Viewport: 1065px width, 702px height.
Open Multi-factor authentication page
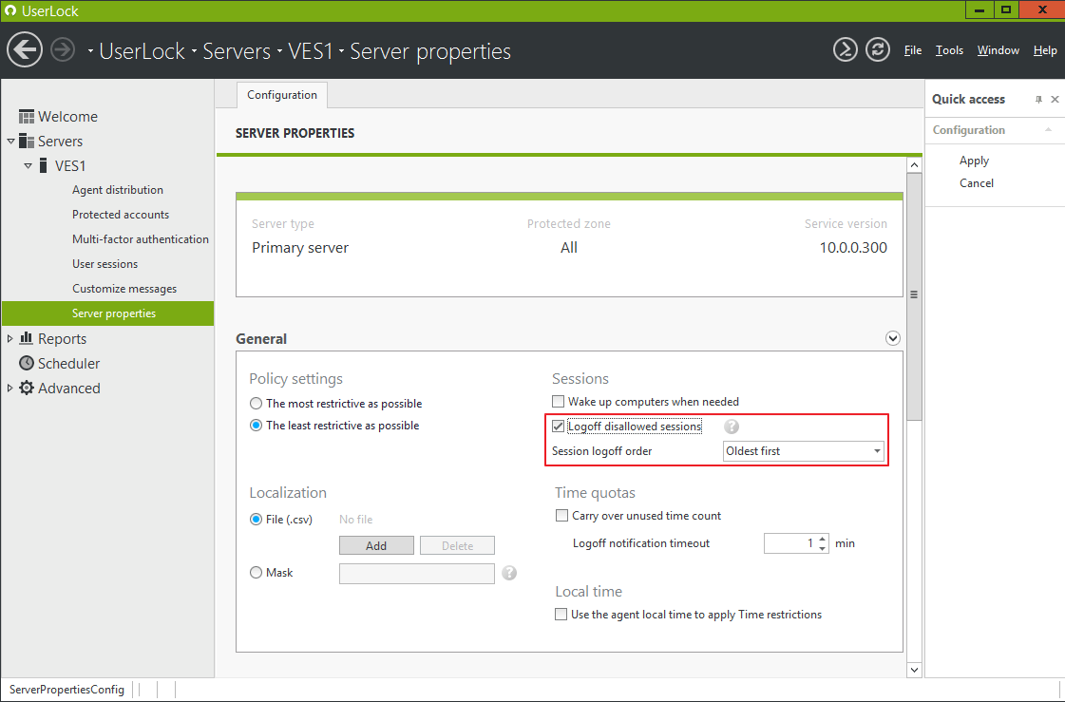[140, 239]
